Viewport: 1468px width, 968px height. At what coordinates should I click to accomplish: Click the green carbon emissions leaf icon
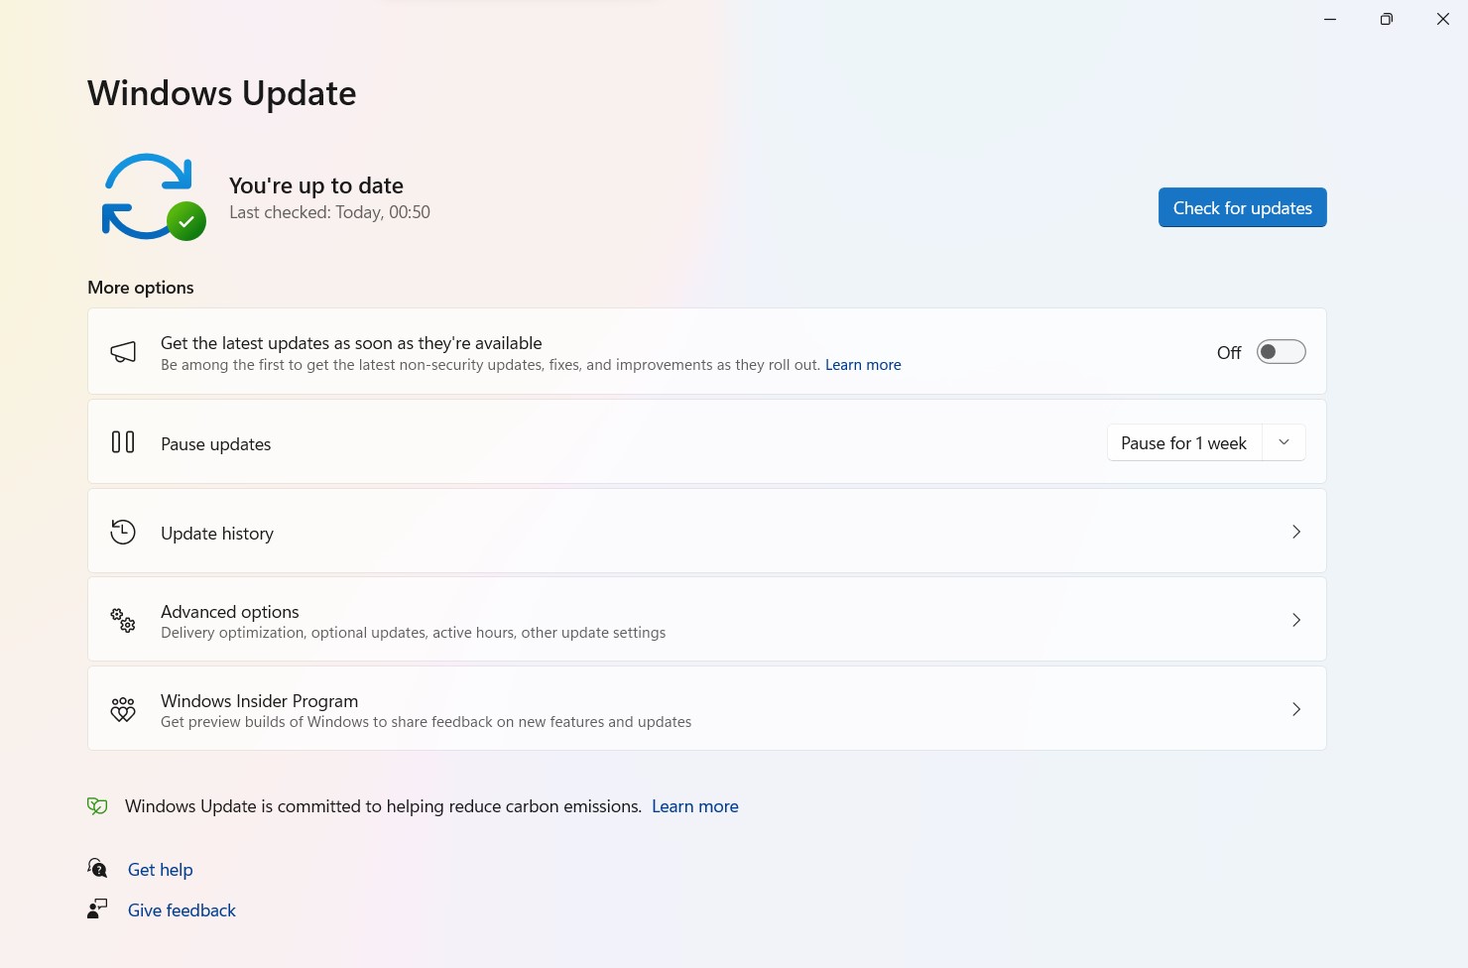96,805
